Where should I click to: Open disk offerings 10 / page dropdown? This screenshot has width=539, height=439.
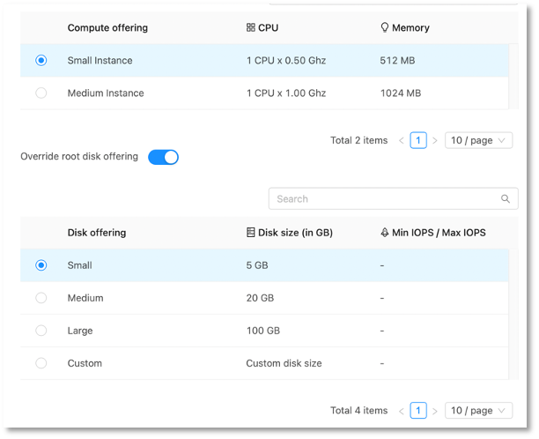tap(478, 411)
